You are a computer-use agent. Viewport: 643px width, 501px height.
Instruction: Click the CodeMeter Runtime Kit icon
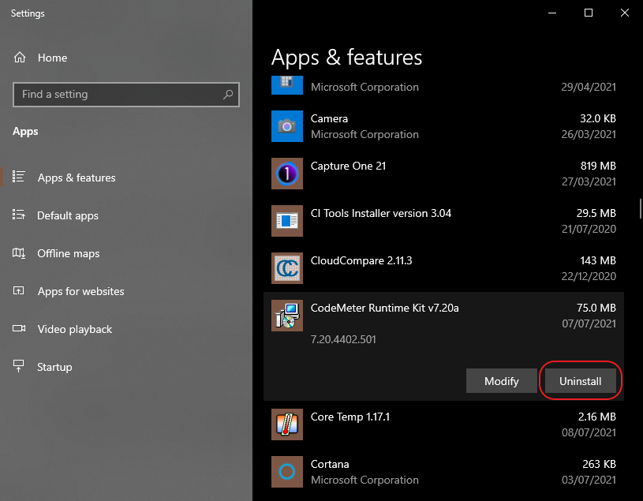[287, 316]
